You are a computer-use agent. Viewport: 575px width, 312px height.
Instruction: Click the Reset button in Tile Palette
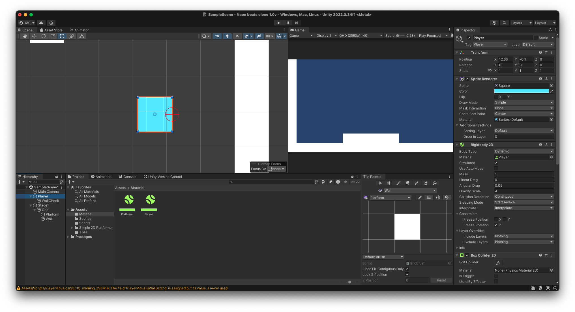(x=441, y=280)
